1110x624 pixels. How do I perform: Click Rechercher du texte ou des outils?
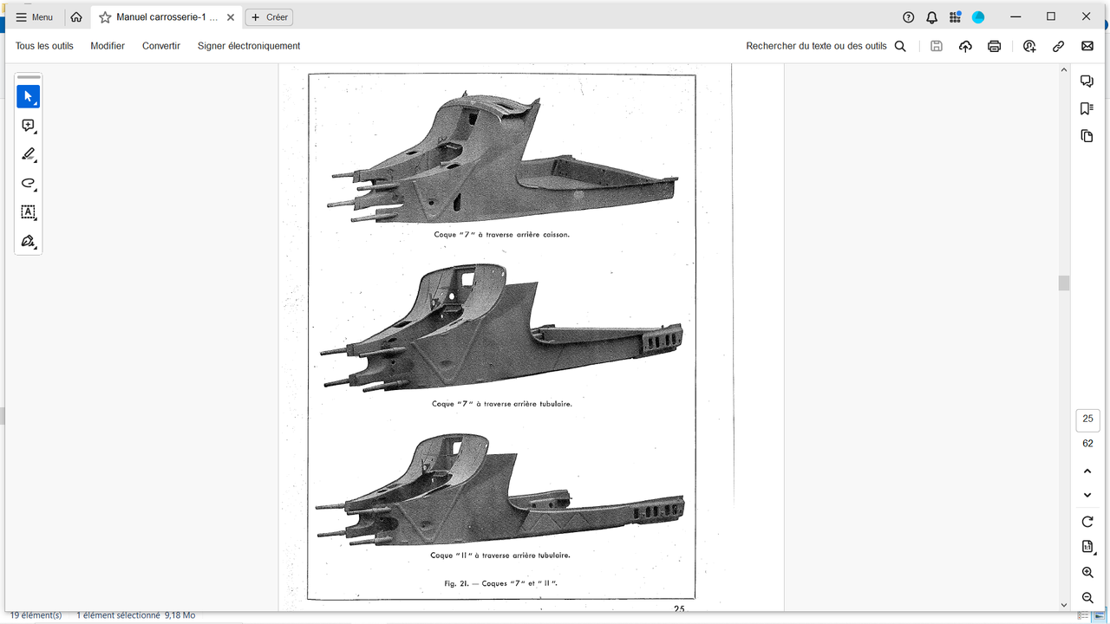(816, 46)
